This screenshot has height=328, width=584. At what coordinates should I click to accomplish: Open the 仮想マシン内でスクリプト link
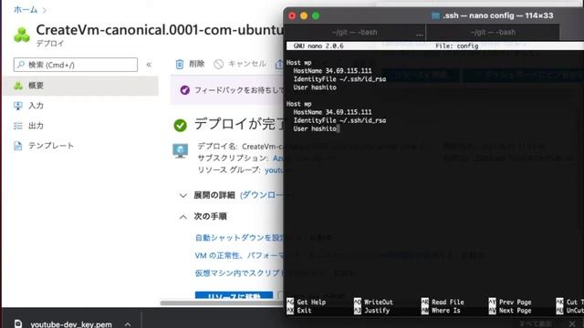(x=239, y=273)
